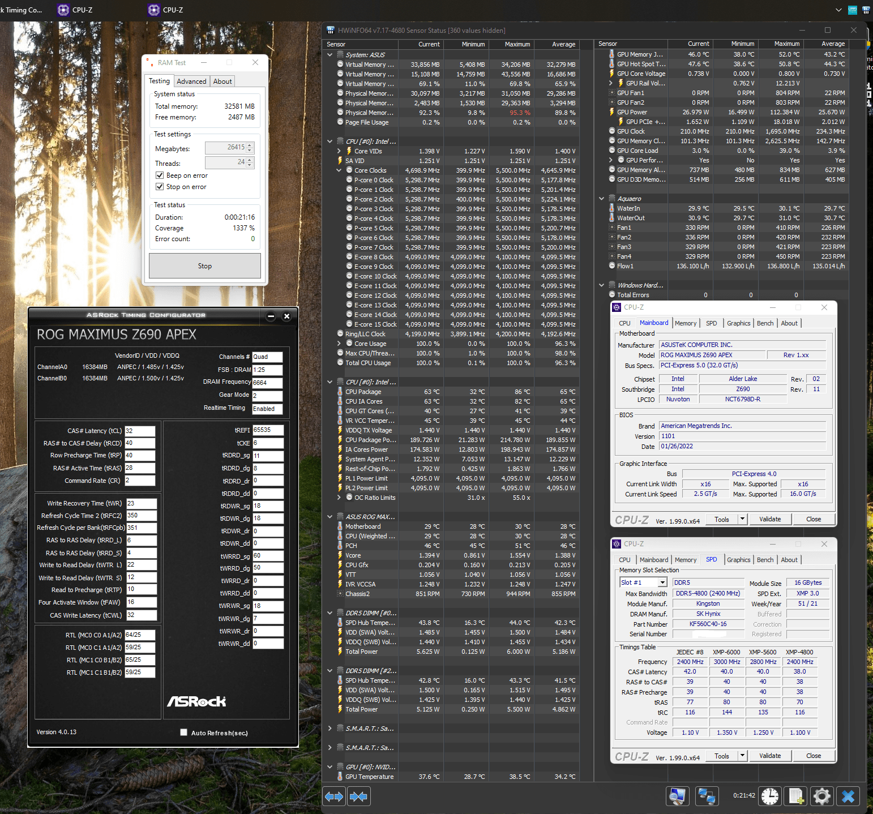Click Close button in SPD CPU-Z window
This screenshot has height=814, width=873.
coord(814,756)
